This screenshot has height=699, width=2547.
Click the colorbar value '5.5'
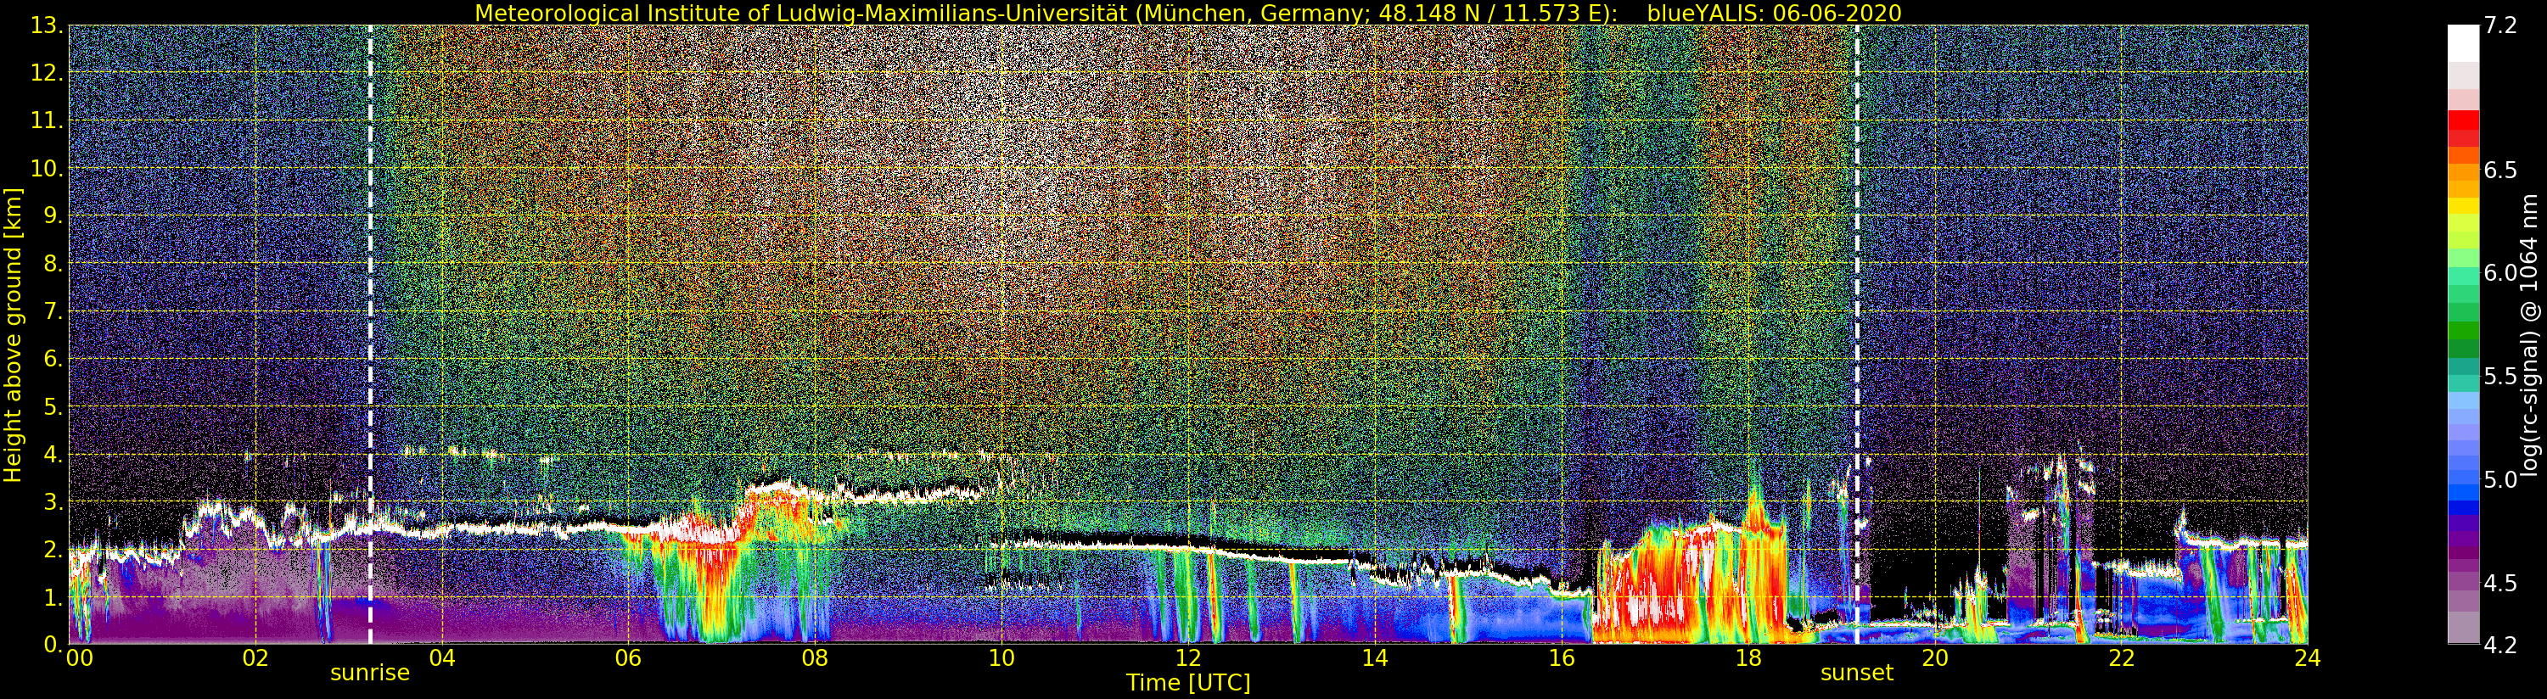2500,377
